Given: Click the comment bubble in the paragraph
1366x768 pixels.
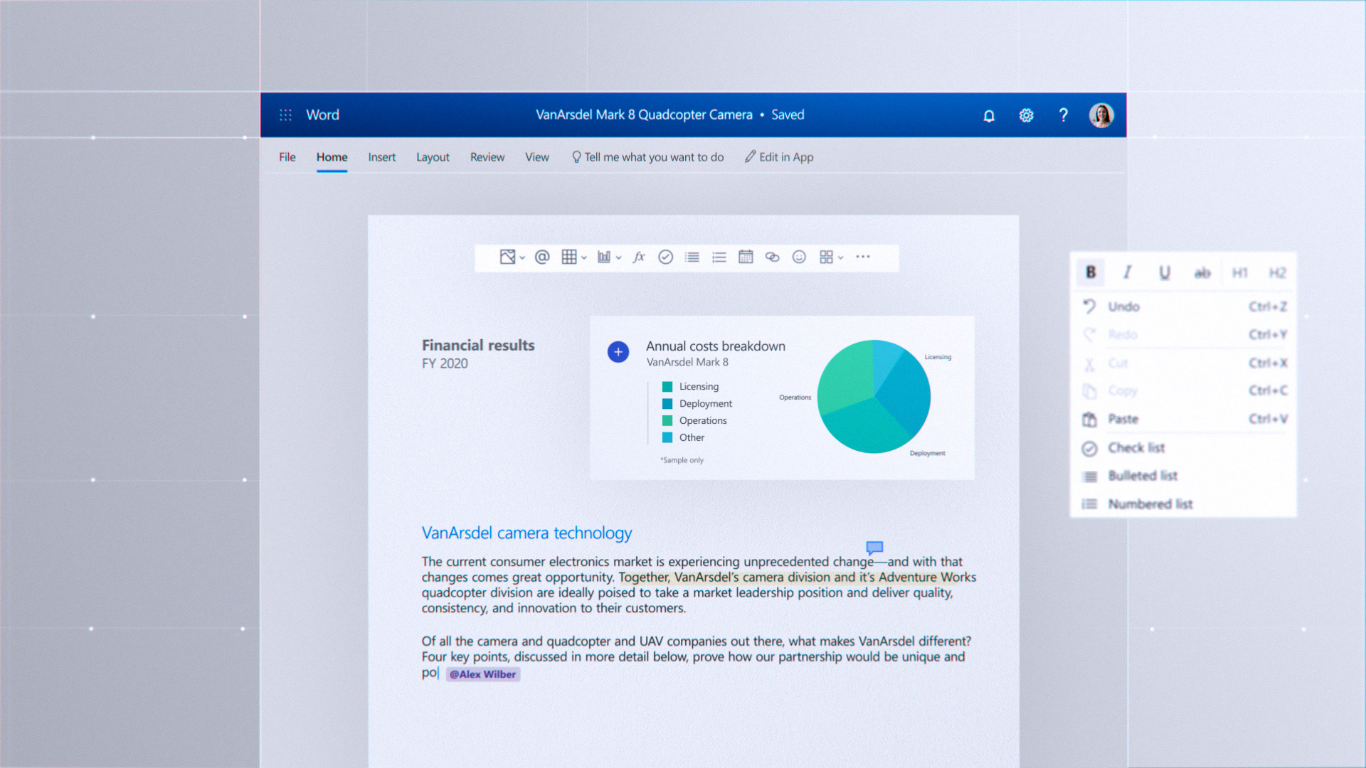Looking at the screenshot, I should tap(874, 548).
